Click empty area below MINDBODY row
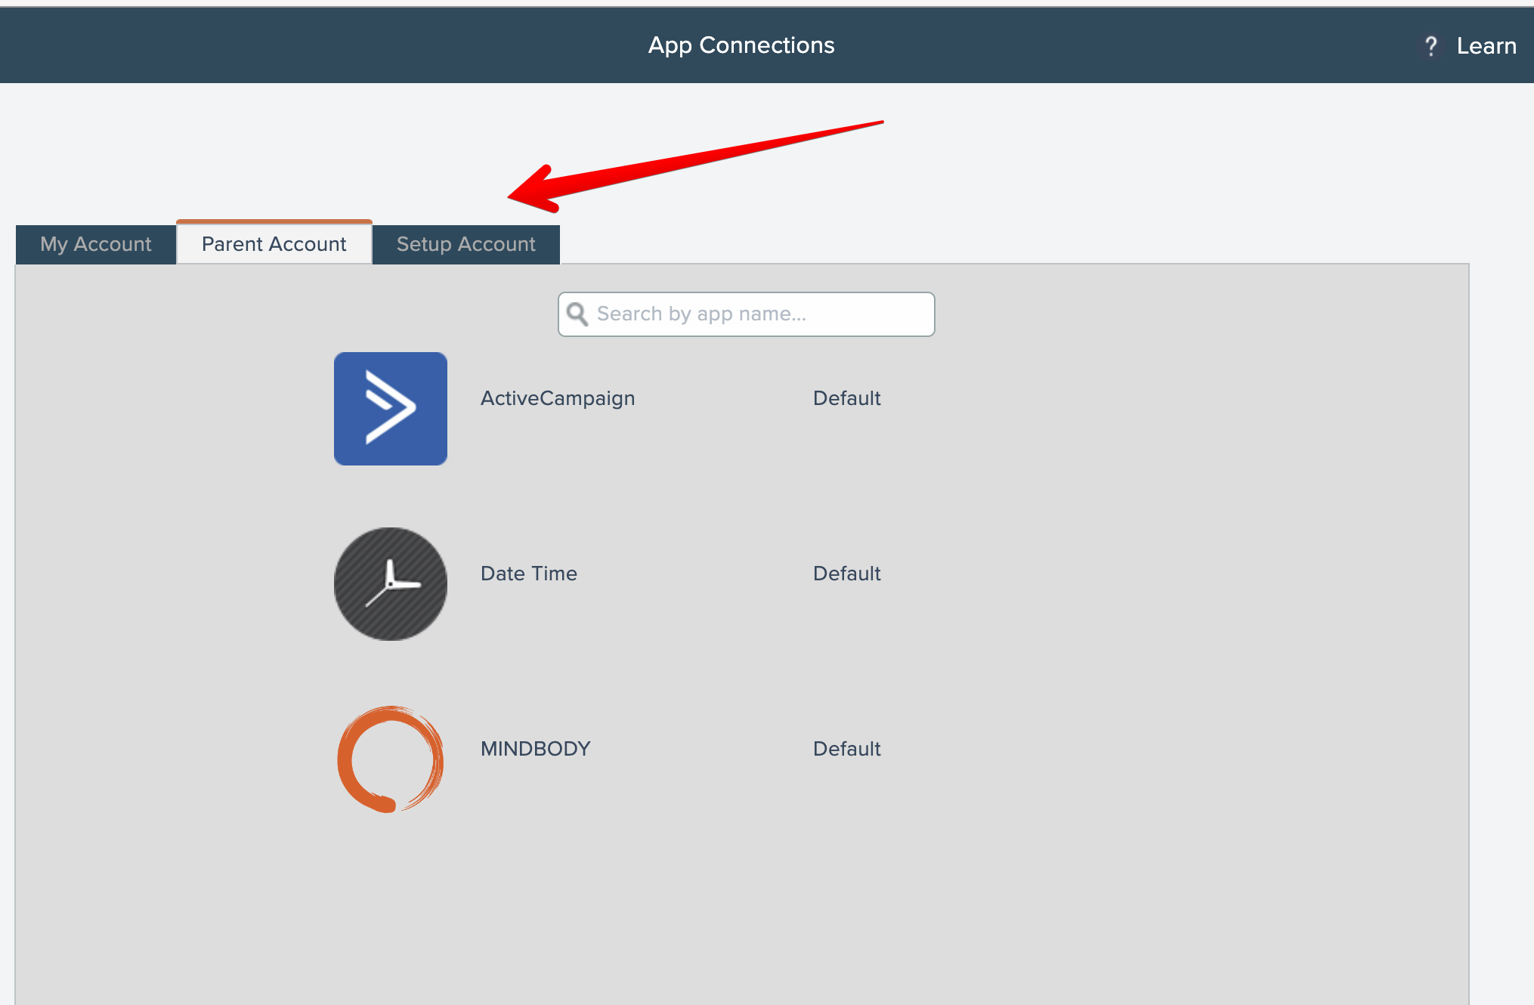 [741, 907]
